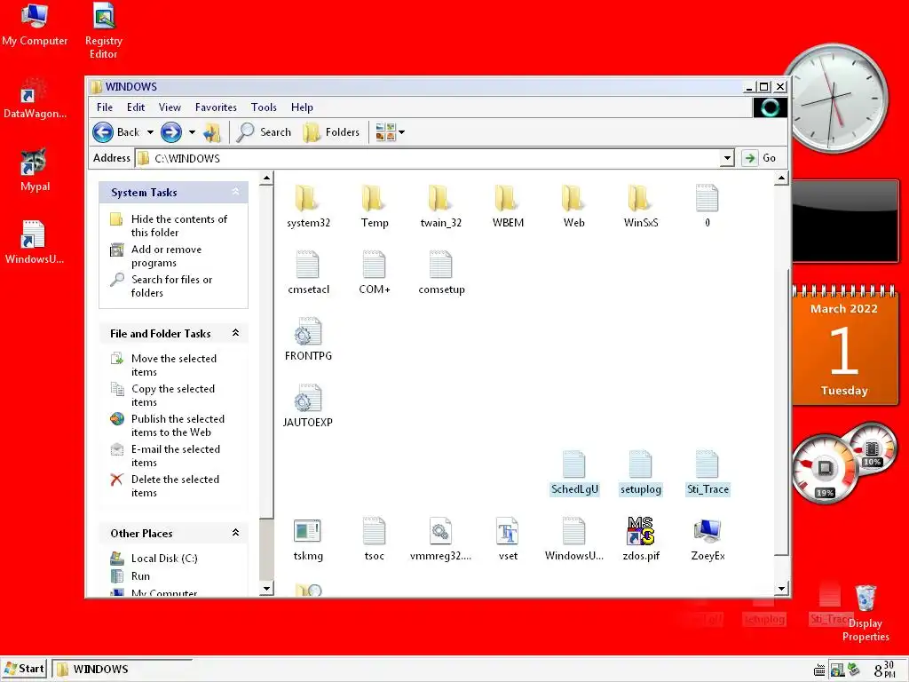
Task: Select the Sti_Trace file in the folder
Action: pyautogui.click(x=707, y=472)
